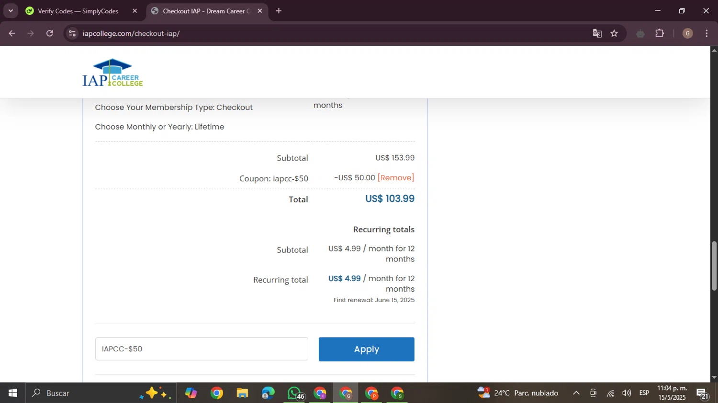
Task: Open the active Chrome profile G taskbar icon
Action: [346, 393]
